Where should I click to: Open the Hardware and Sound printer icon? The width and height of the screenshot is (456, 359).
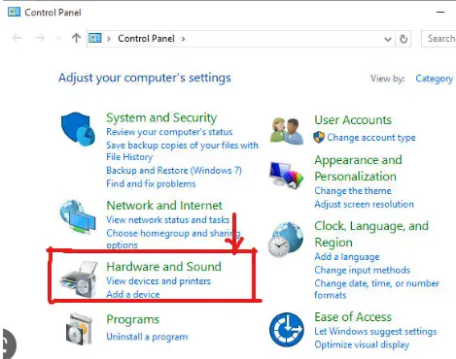click(x=79, y=279)
